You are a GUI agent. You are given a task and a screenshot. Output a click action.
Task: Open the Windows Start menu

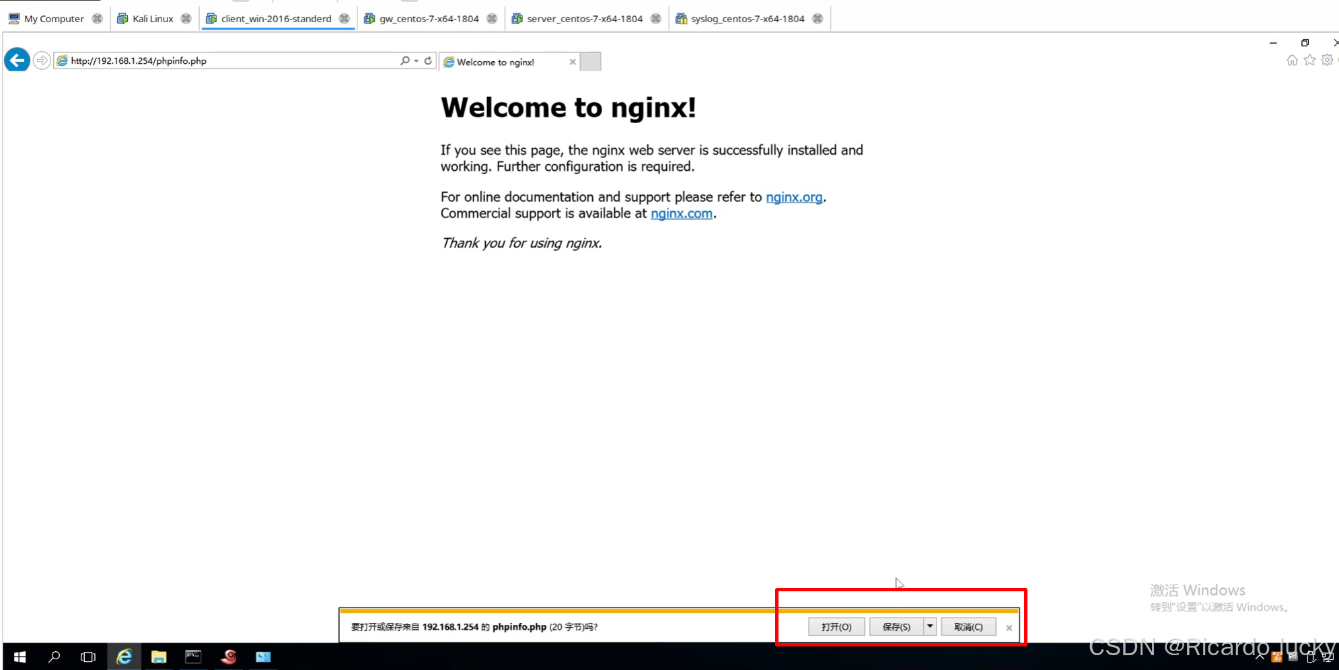coord(20,657)
